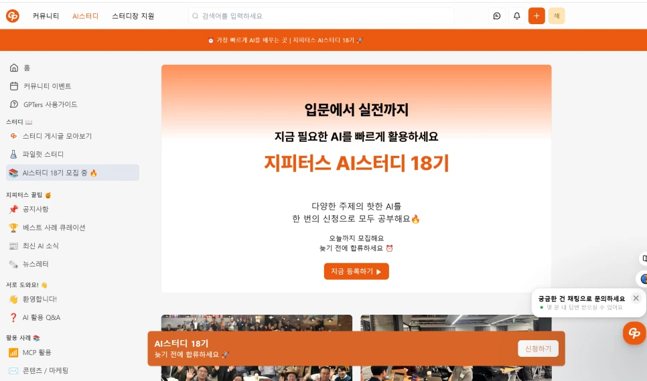Click the 지금 등록하기 button

[x=356, y=271]
